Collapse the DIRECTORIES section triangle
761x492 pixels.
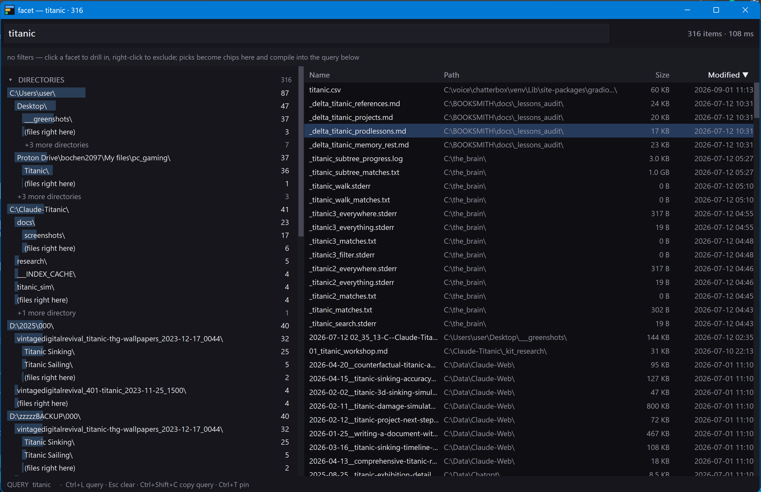(10, 80)
